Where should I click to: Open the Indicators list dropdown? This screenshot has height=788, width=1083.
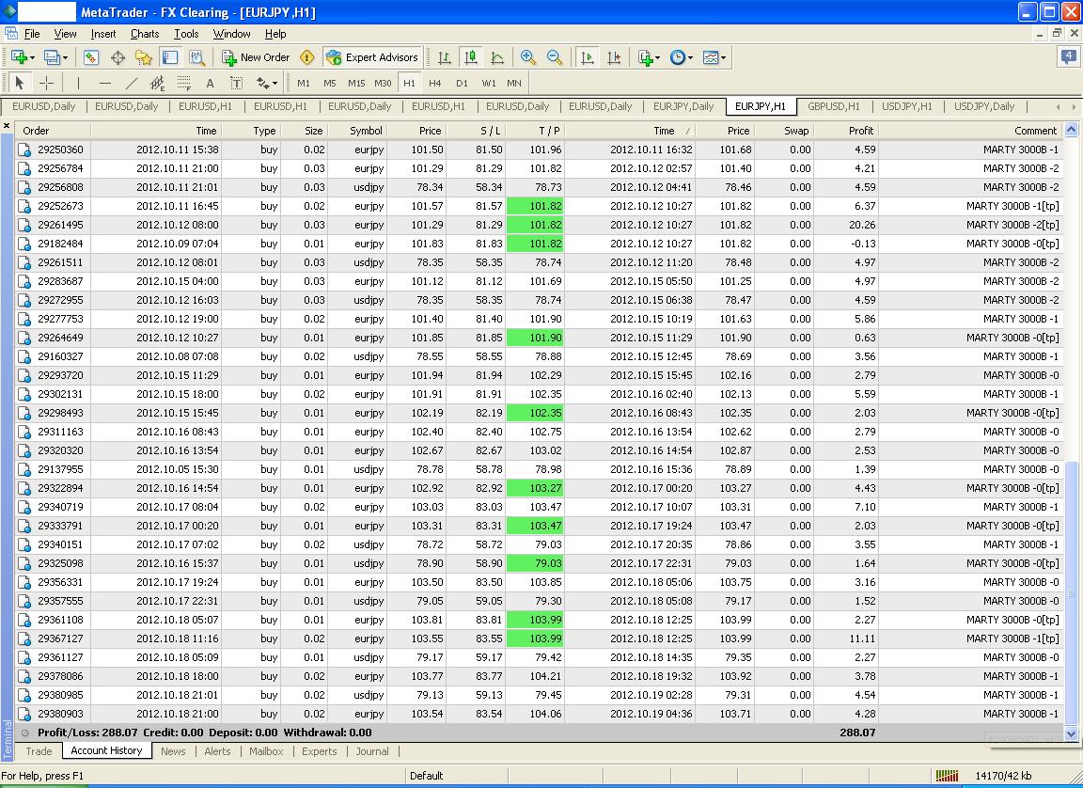pyautogui.click(x=650, y=58)
